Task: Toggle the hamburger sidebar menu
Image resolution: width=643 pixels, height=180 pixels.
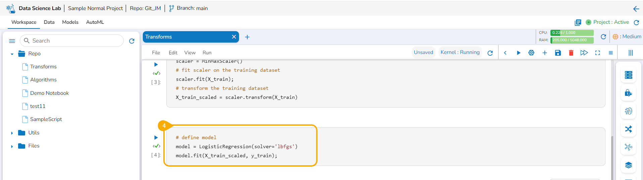Action: pos(12,41)
